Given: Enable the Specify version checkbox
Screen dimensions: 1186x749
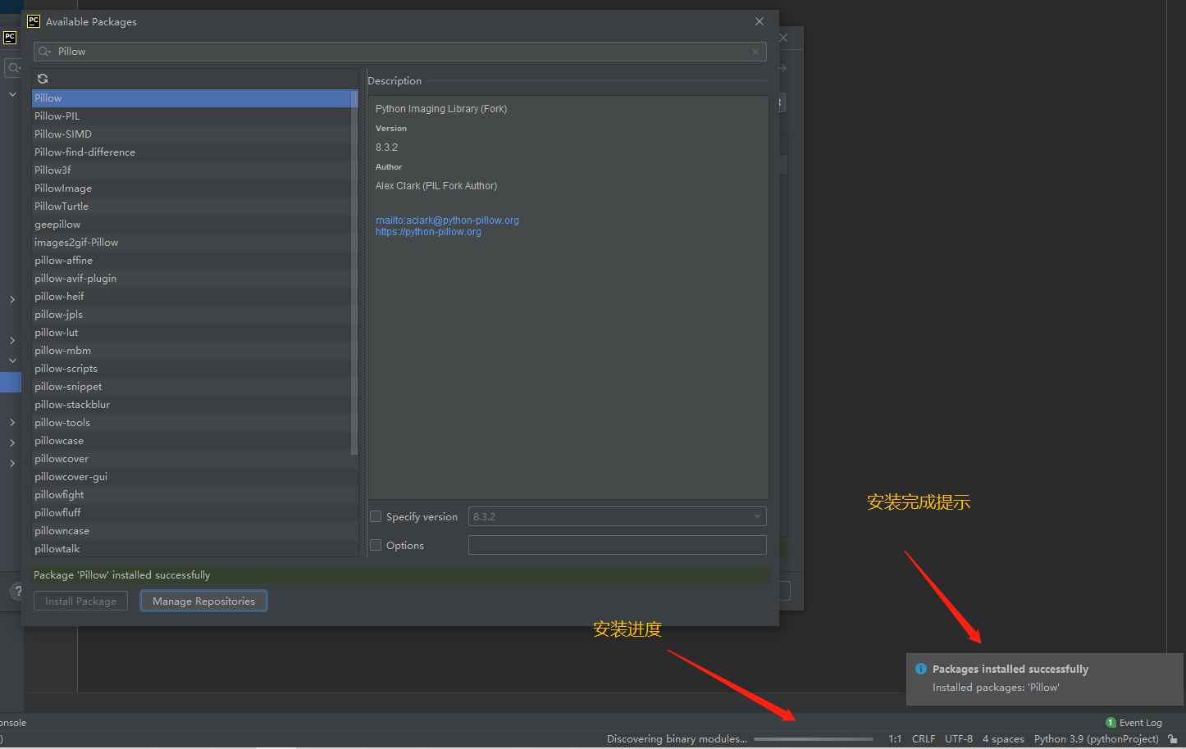Looking at the screenshot, I should pos(376,516).
